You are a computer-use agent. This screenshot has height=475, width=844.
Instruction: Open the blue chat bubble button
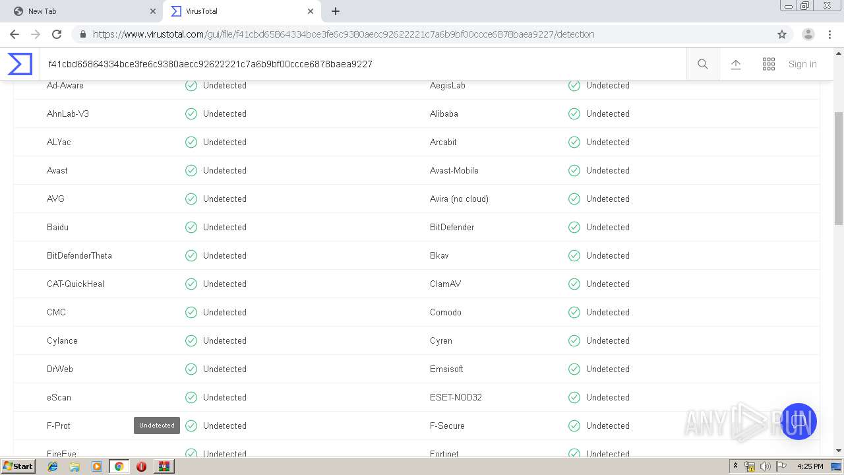click(798, 422)
